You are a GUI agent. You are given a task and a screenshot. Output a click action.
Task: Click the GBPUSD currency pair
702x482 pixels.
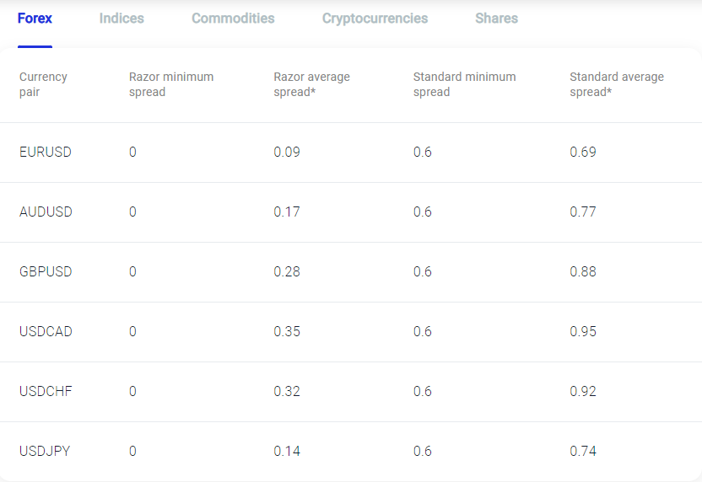46,272
